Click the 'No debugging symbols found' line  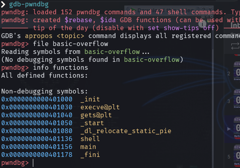pos(92,60)
